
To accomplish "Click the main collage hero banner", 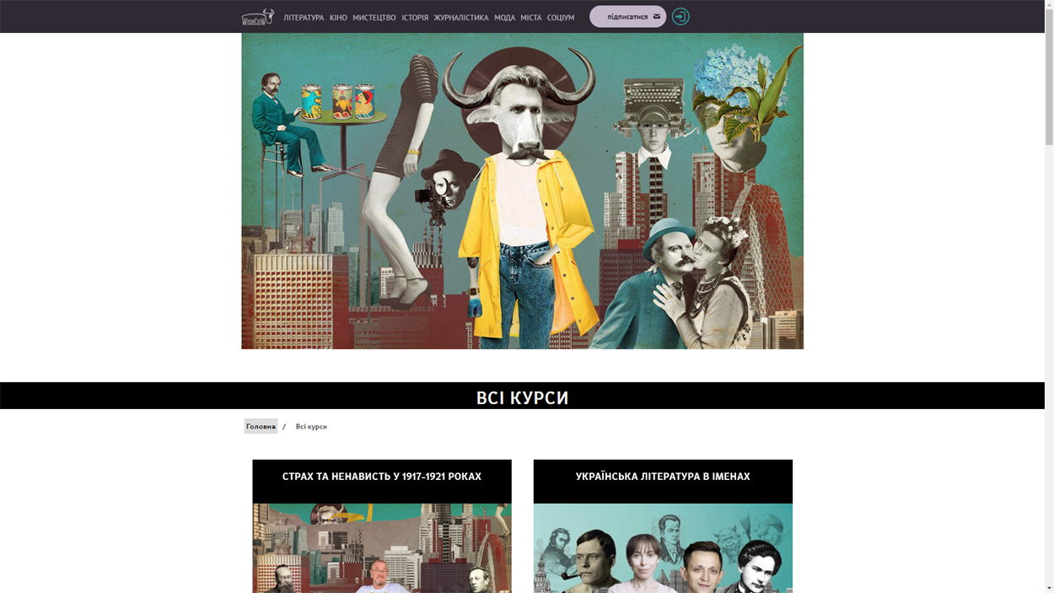I will click(x=522, y=191).
